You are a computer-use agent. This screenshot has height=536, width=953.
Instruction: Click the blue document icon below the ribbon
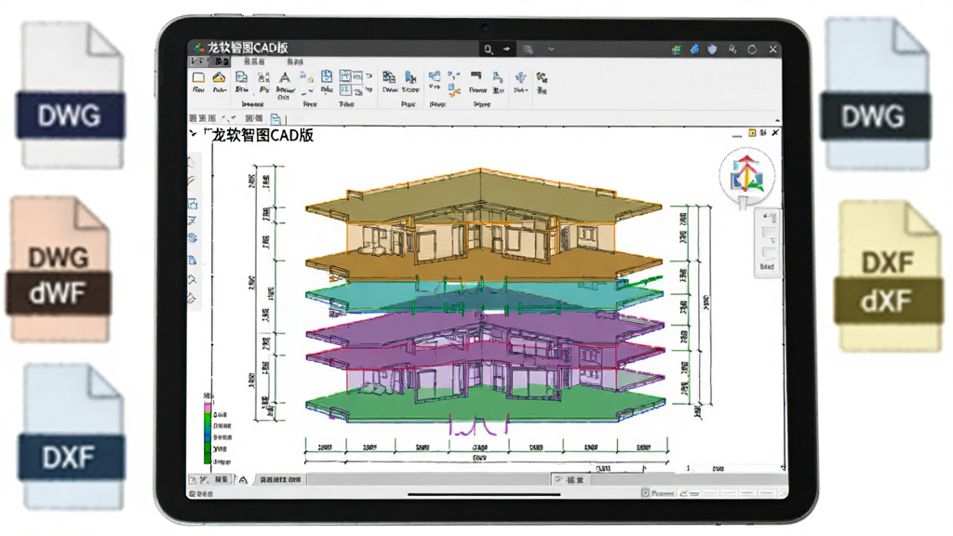click(275, 118)
